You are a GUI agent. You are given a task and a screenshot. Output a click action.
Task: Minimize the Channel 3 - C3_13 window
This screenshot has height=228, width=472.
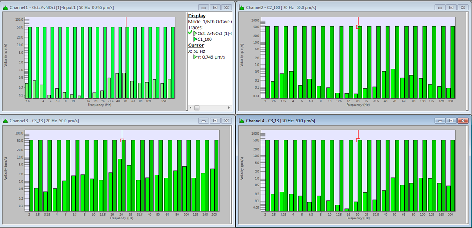click(204, 120)
